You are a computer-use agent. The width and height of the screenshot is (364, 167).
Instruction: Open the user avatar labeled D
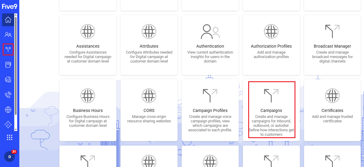[10, 157]
